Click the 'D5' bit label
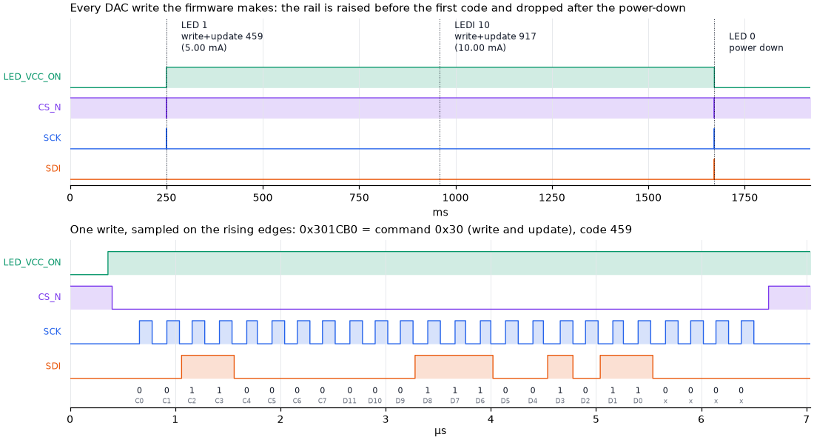The width and height of the screenshot is (814, 440). click(505, 401)
